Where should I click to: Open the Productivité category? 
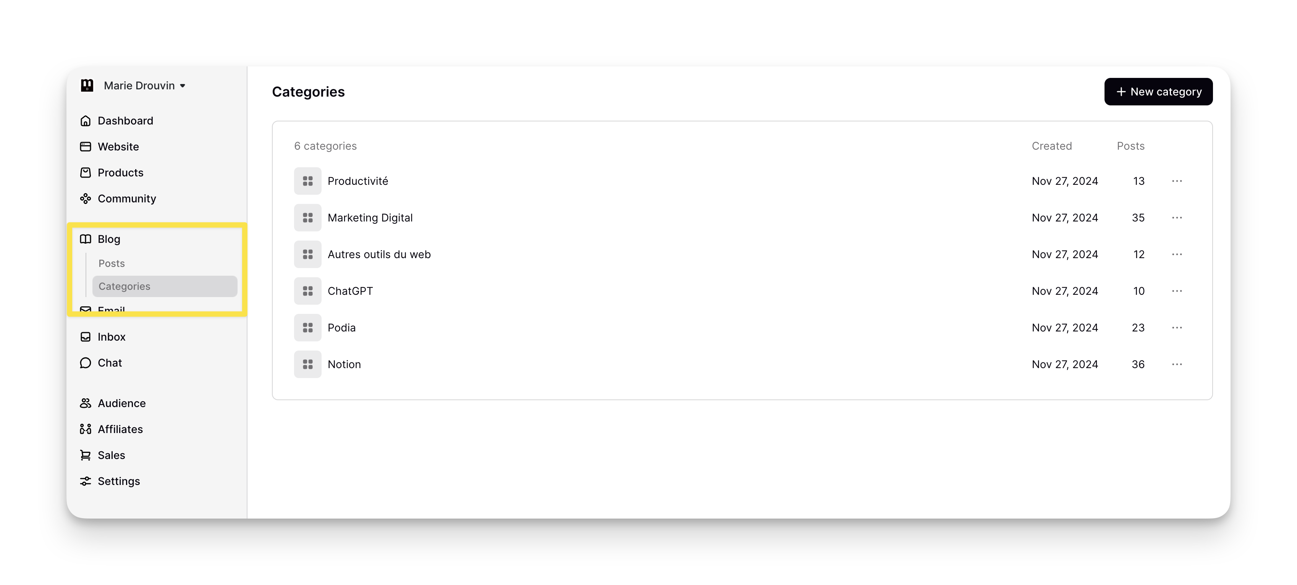pyautogui.click(x=357, y=181)
